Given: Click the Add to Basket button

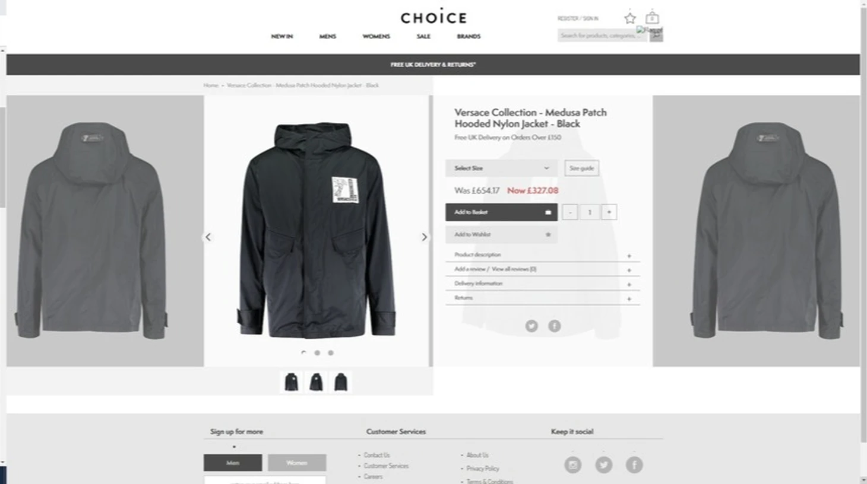Looking at the screenshot, I should [x=501, y=212].
